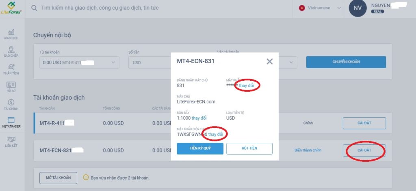This screenshot has height=191, width=416.
Task: Open the Hồ Sơ profile icon
Action: coord(11,85)
